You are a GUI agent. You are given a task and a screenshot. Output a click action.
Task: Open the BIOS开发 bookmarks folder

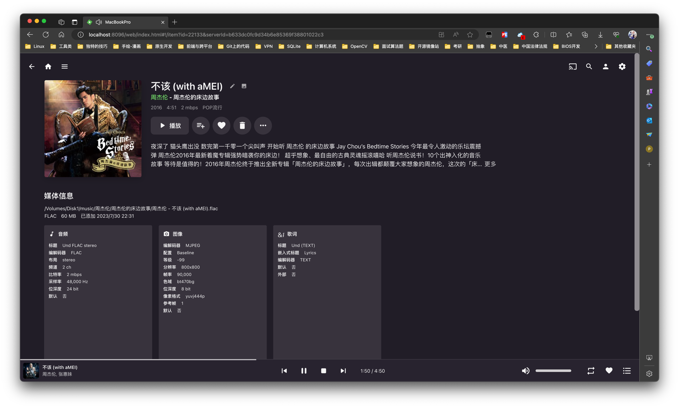click(x=567, y=46)
